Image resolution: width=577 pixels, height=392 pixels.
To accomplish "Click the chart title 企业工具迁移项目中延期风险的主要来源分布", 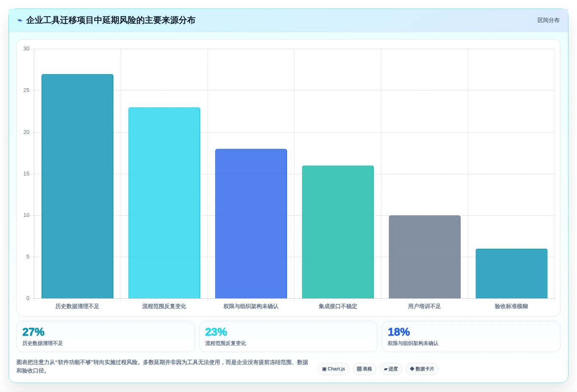I will (110, 20).
